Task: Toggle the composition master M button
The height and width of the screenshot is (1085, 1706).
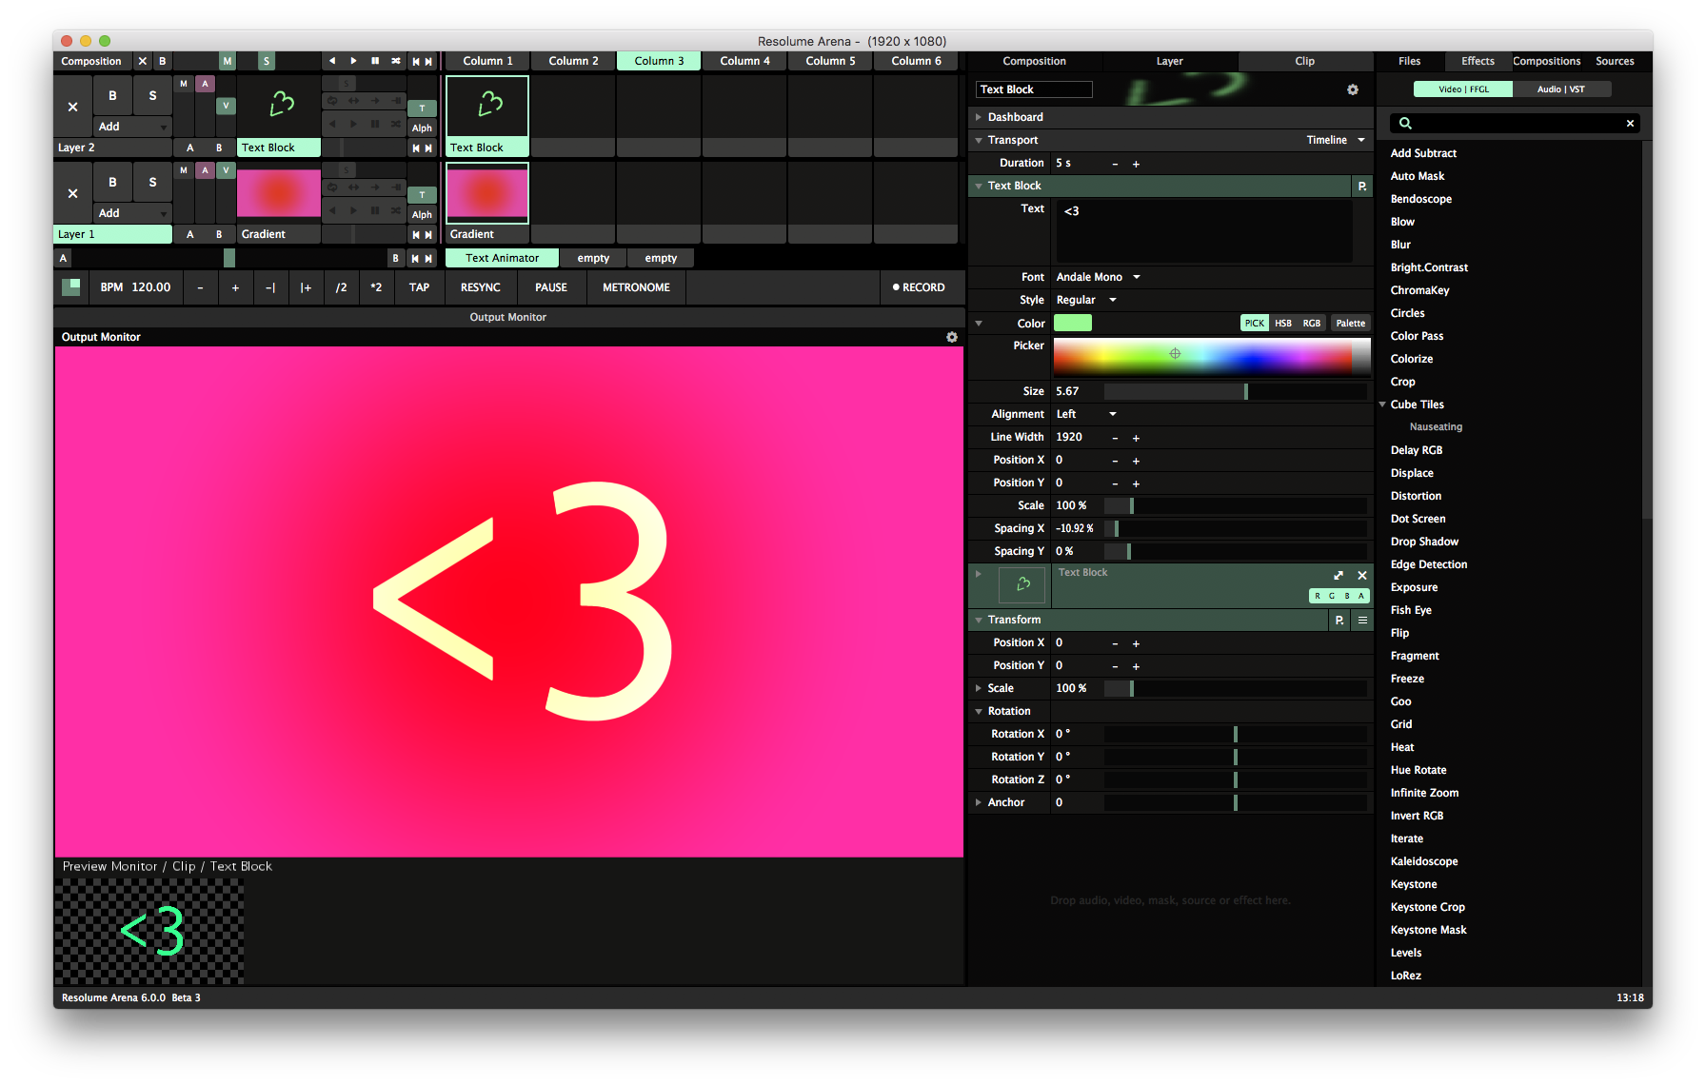Action: 227,61
